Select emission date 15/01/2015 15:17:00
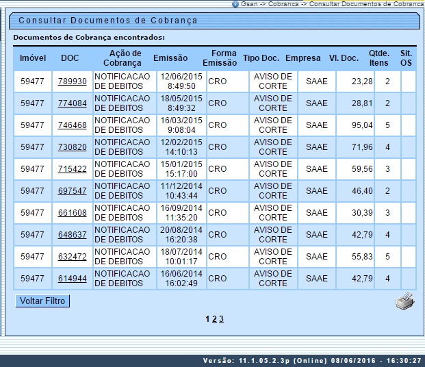Screen dimensions: 425x367 [x=181, y=169]
